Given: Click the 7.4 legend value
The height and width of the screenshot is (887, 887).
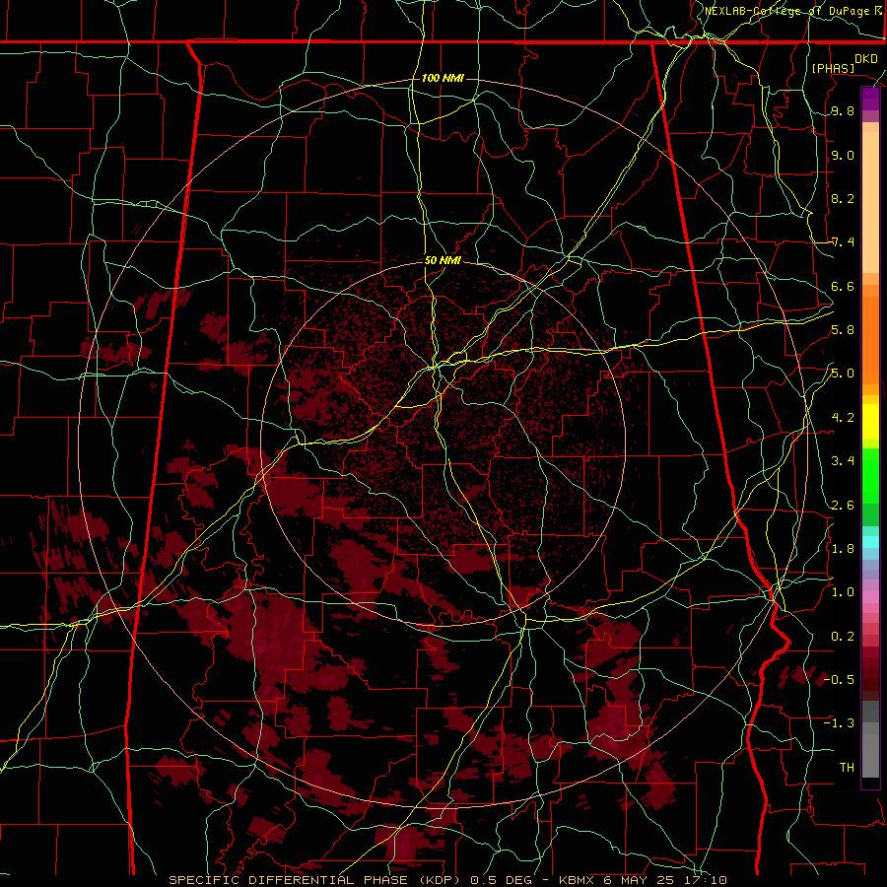Looking at the screenshot, I should pyautogui.click(x=843, y=242).
